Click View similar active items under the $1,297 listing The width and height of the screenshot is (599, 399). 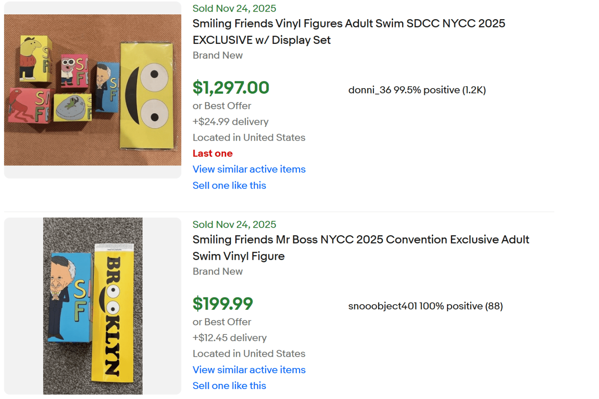click(249, 169)
